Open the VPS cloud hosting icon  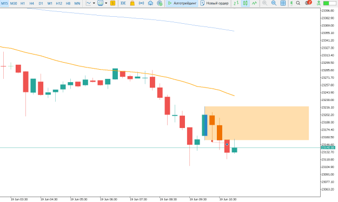pyautogui.click(x=150, y=3)
